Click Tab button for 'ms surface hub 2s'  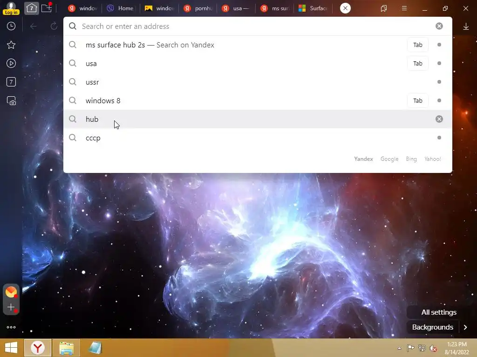click(x=418, y=45)
